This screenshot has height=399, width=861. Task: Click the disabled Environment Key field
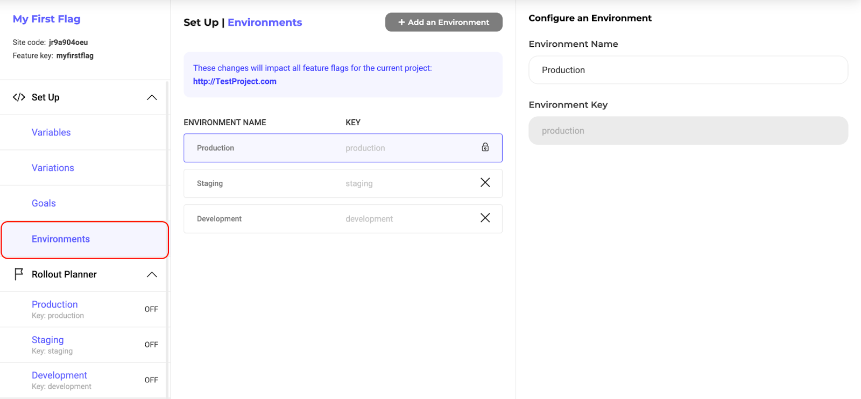(x=688, y=131)
